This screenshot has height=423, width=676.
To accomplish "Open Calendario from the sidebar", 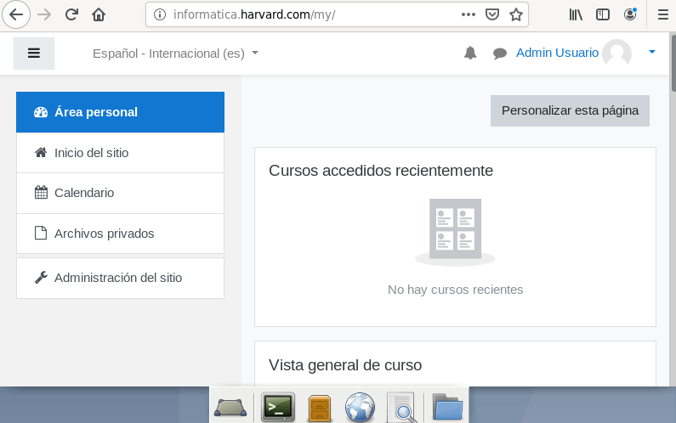I will click(x=120, y=193).
